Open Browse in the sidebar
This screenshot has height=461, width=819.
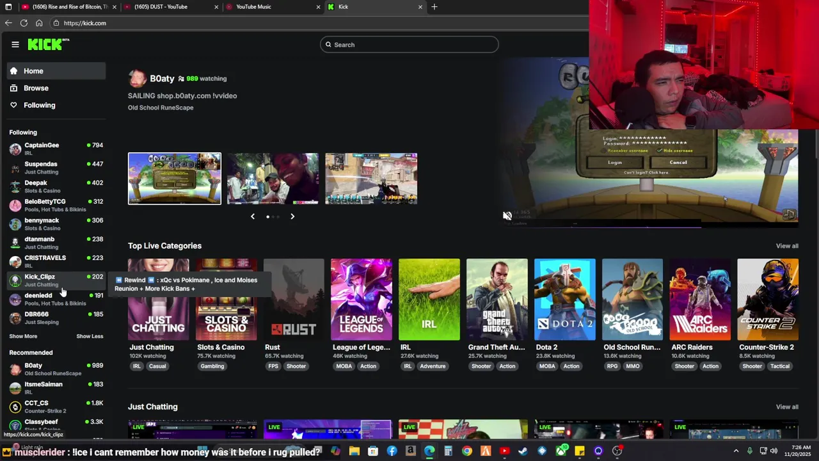click(56, 88)
